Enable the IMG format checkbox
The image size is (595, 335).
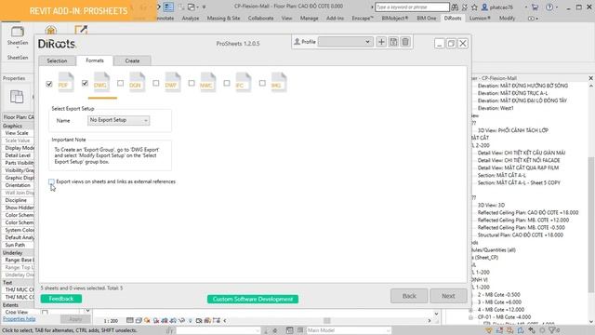[x=262, y=83]
